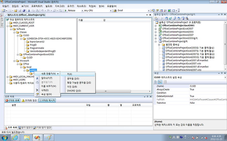Click Solution Explorer vertical scrollbar thumb

[225, 44]
